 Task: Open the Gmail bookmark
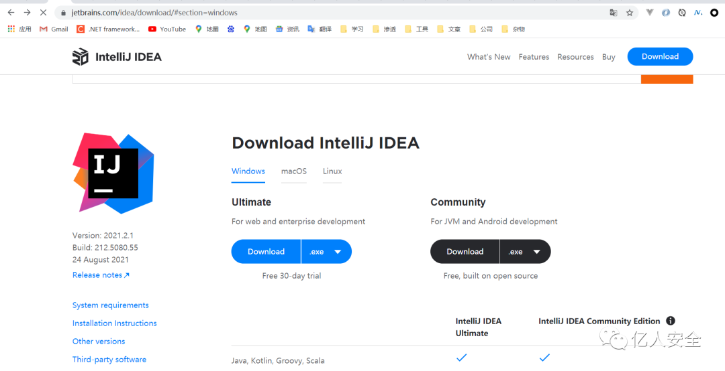coord(54,29)
